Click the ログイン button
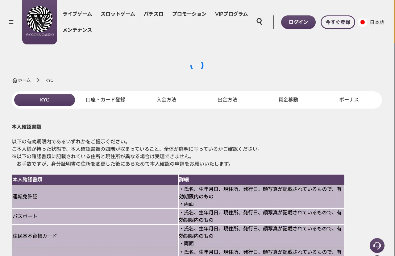This screenshot has width=395, height=256. pyautogui.click(x=298, y=22)
